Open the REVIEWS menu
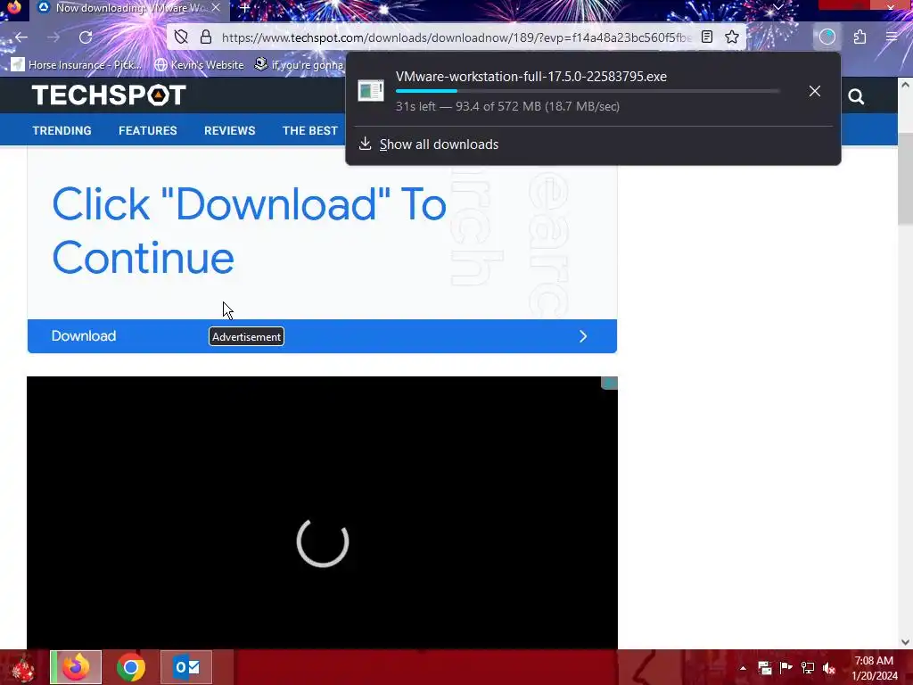This screenshot has width=913, height=685. point(229,130)
